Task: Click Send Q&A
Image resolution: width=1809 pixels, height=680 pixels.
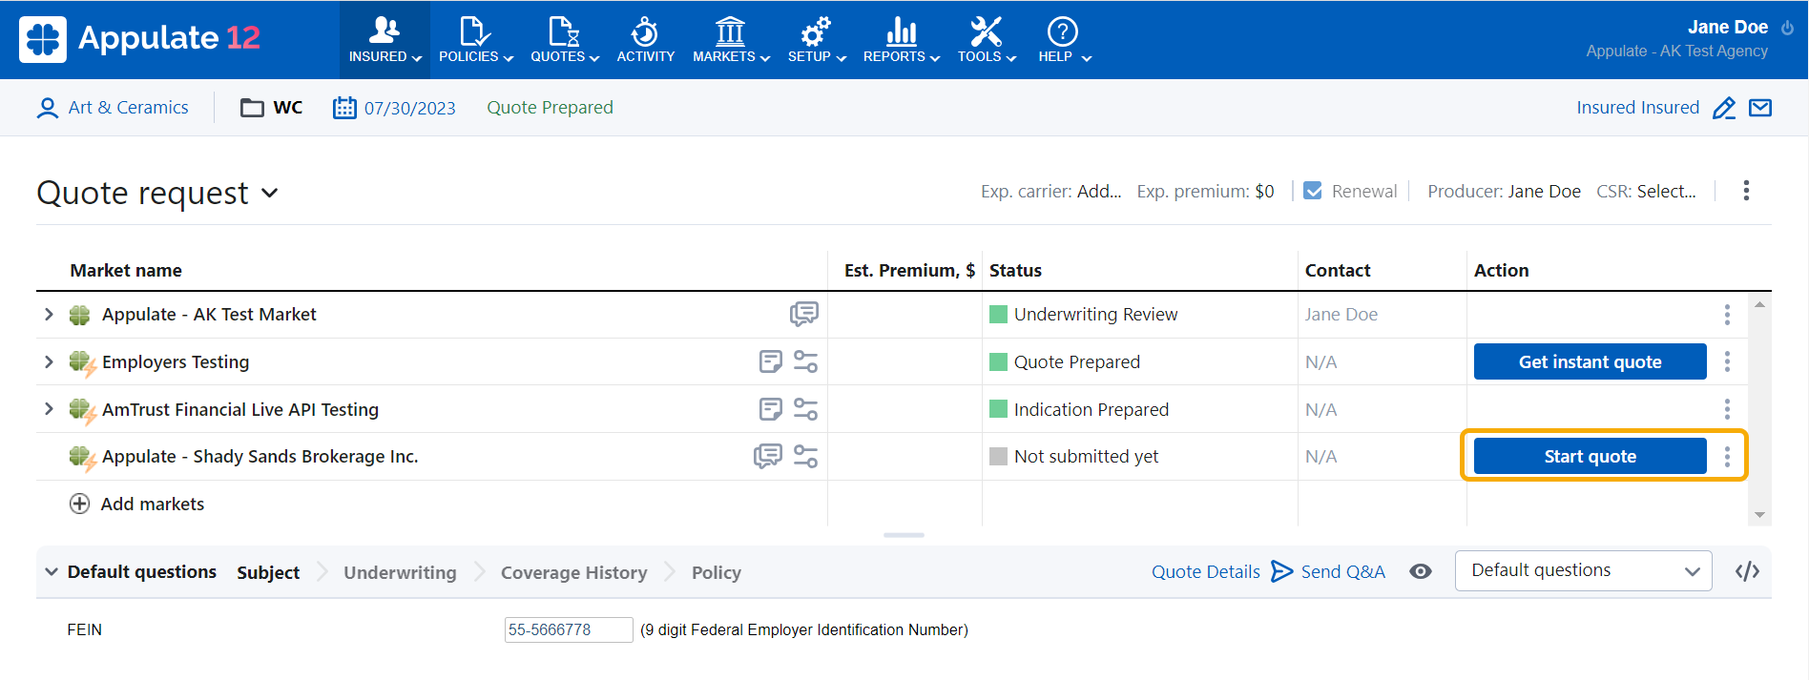Action: (1328, 571)
